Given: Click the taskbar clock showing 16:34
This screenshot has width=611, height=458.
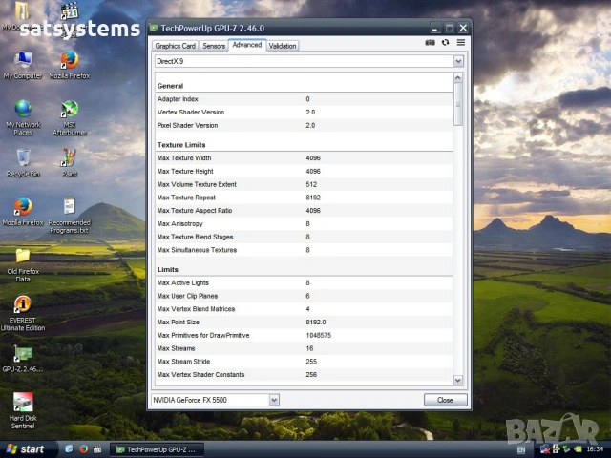Looking at the screenshot, I should click(595, 449).
